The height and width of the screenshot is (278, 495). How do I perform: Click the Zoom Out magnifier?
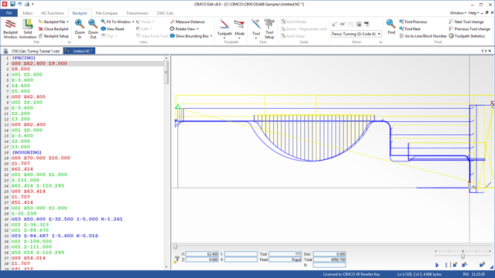click(93, 29)
